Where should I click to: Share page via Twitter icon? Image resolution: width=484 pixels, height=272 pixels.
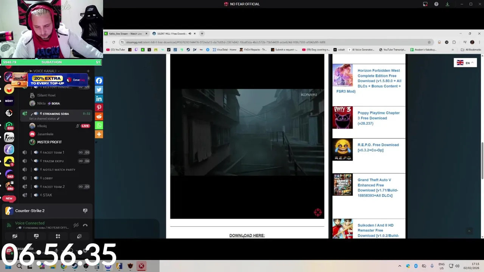coord(99,90)
